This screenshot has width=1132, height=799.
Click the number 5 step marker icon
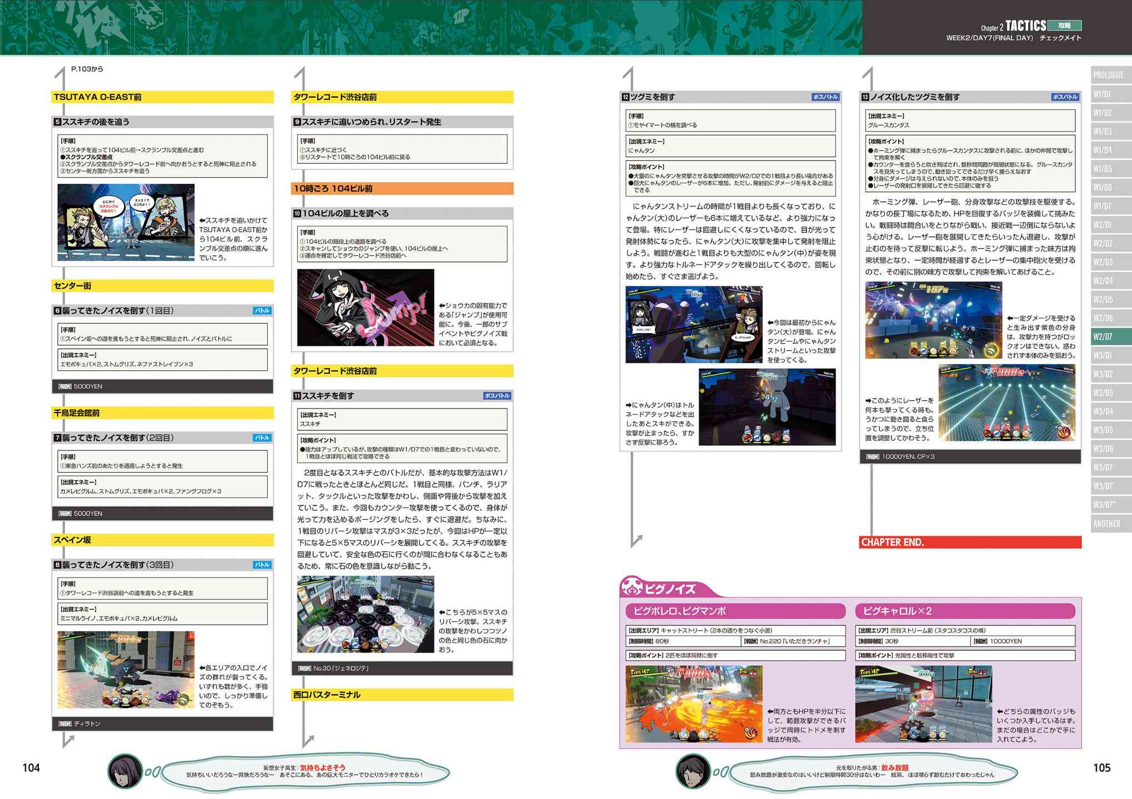pos(57,122)
